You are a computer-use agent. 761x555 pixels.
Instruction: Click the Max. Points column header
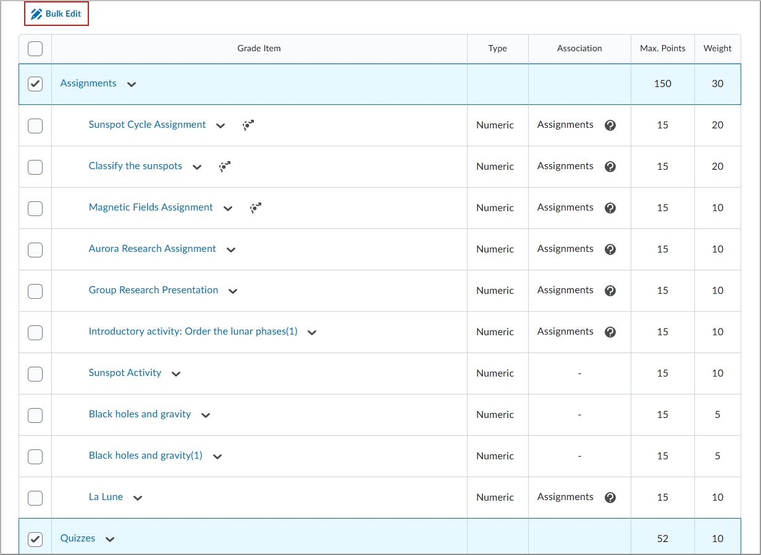pyautogui.click(x=663, y=49)
